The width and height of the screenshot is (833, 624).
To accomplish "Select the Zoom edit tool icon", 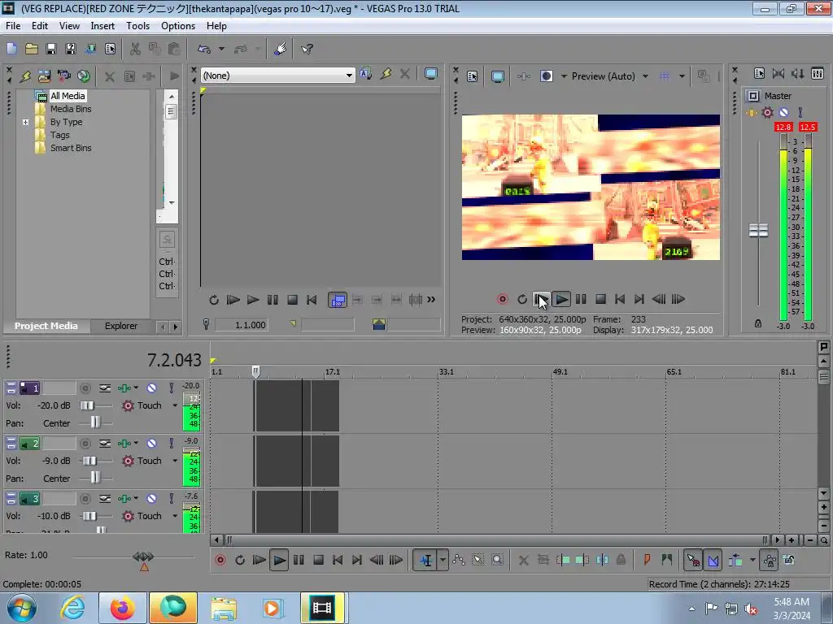I will click(497, 560).
